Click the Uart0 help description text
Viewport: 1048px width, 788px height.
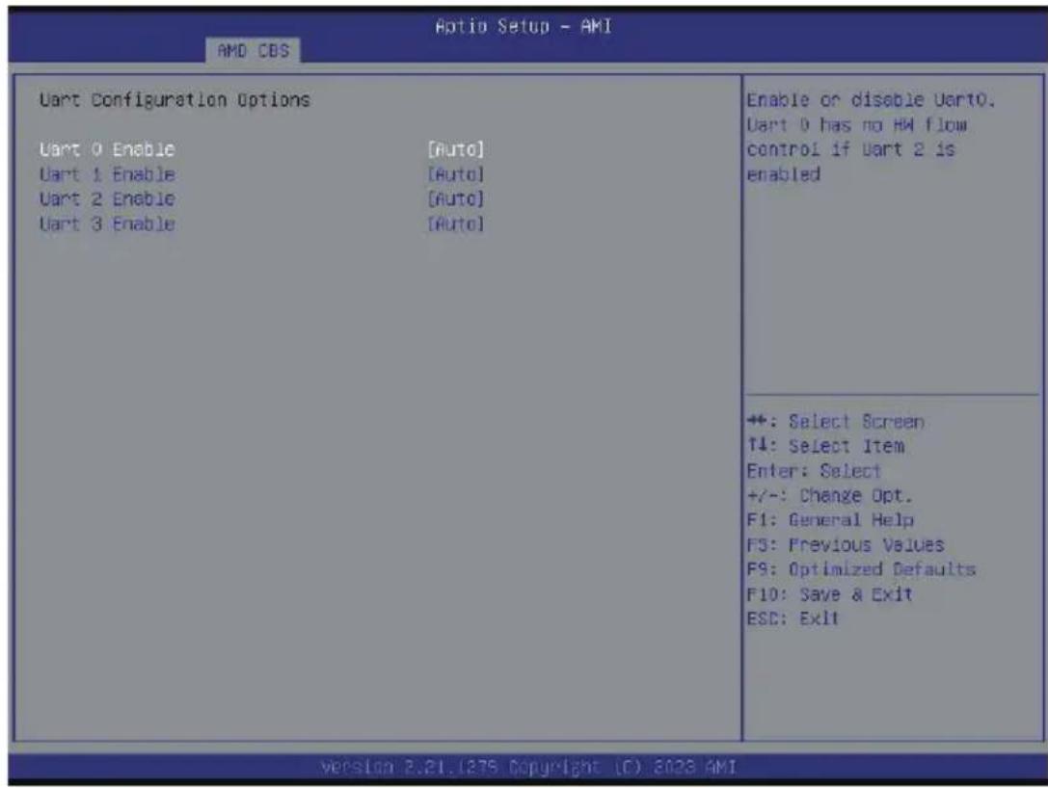click(871, 137)
